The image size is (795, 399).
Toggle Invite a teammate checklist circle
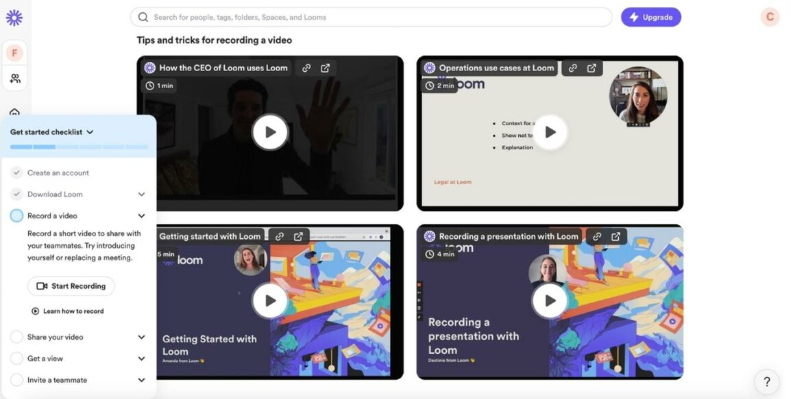16,380
